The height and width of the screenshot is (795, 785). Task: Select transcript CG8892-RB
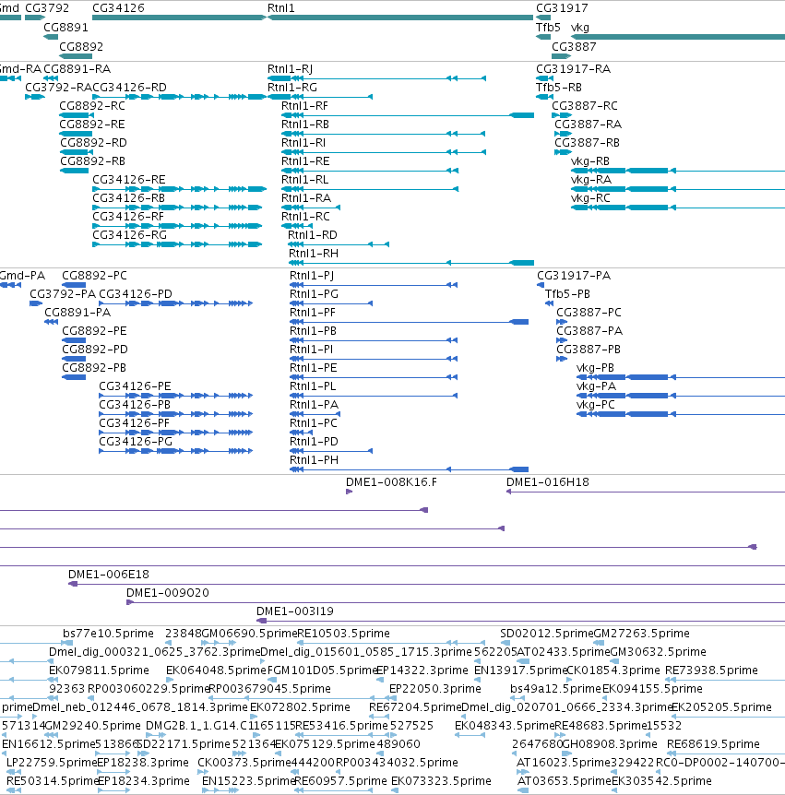(93, 161)
